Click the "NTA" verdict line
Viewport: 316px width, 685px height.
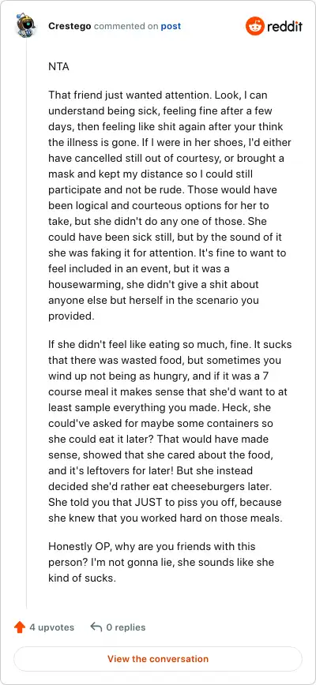click(x=58, y=67)
